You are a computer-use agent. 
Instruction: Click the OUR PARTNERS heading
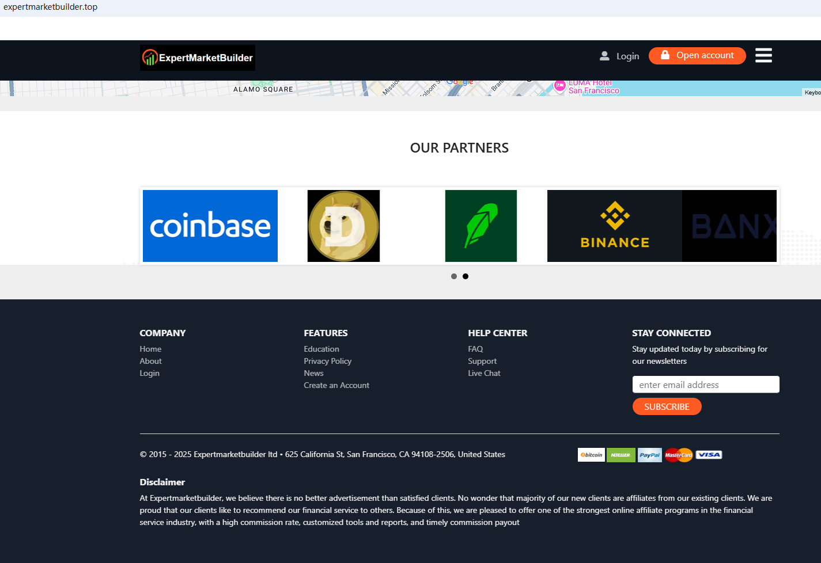pyautogui.click(x=459, y=148)
